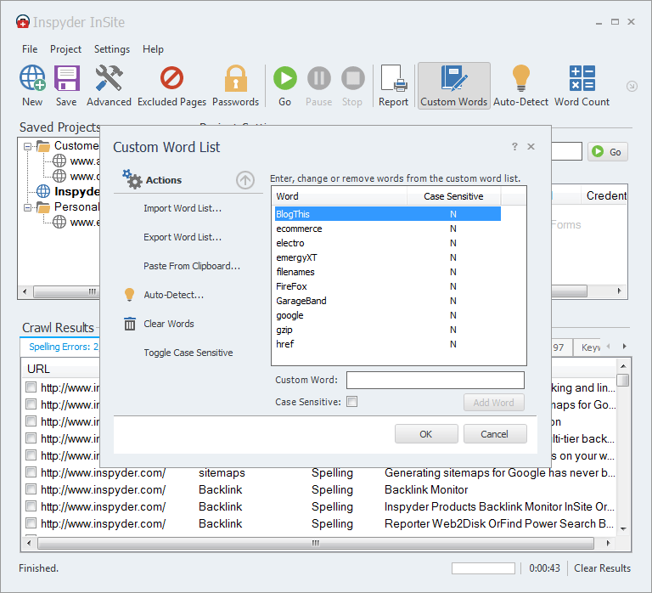652x593 pixels.
Task: Open the Settings menu
Action: pos(112,49)
